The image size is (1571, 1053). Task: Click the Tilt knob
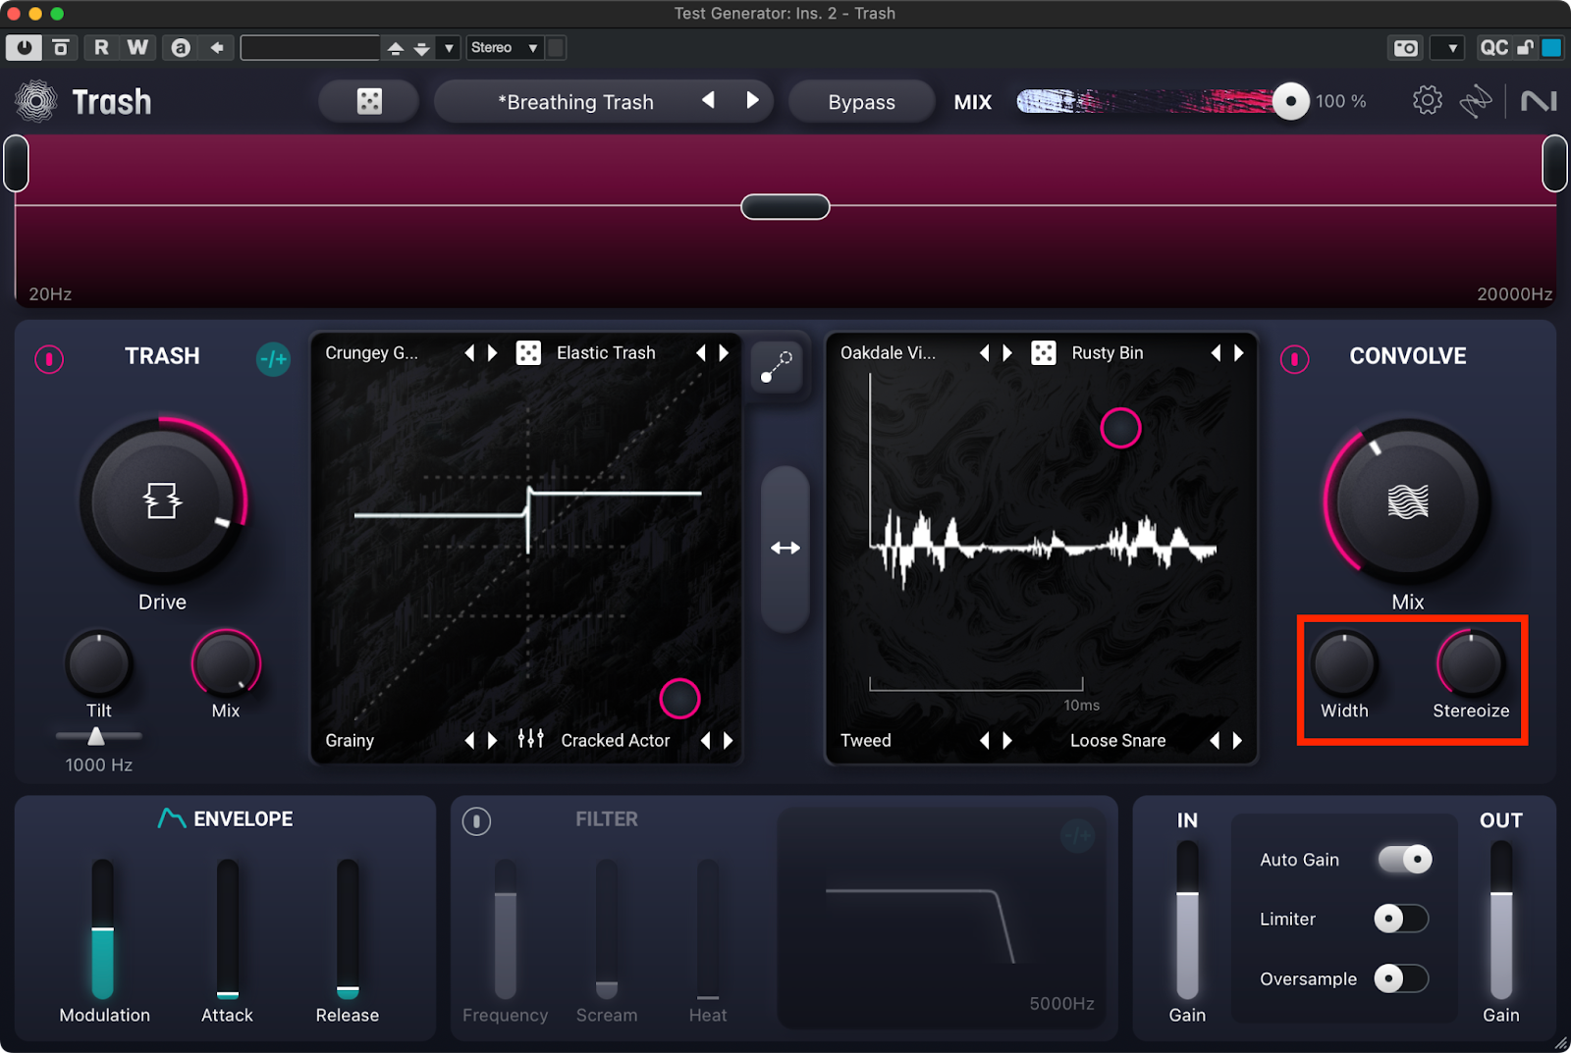coord(98,663)
